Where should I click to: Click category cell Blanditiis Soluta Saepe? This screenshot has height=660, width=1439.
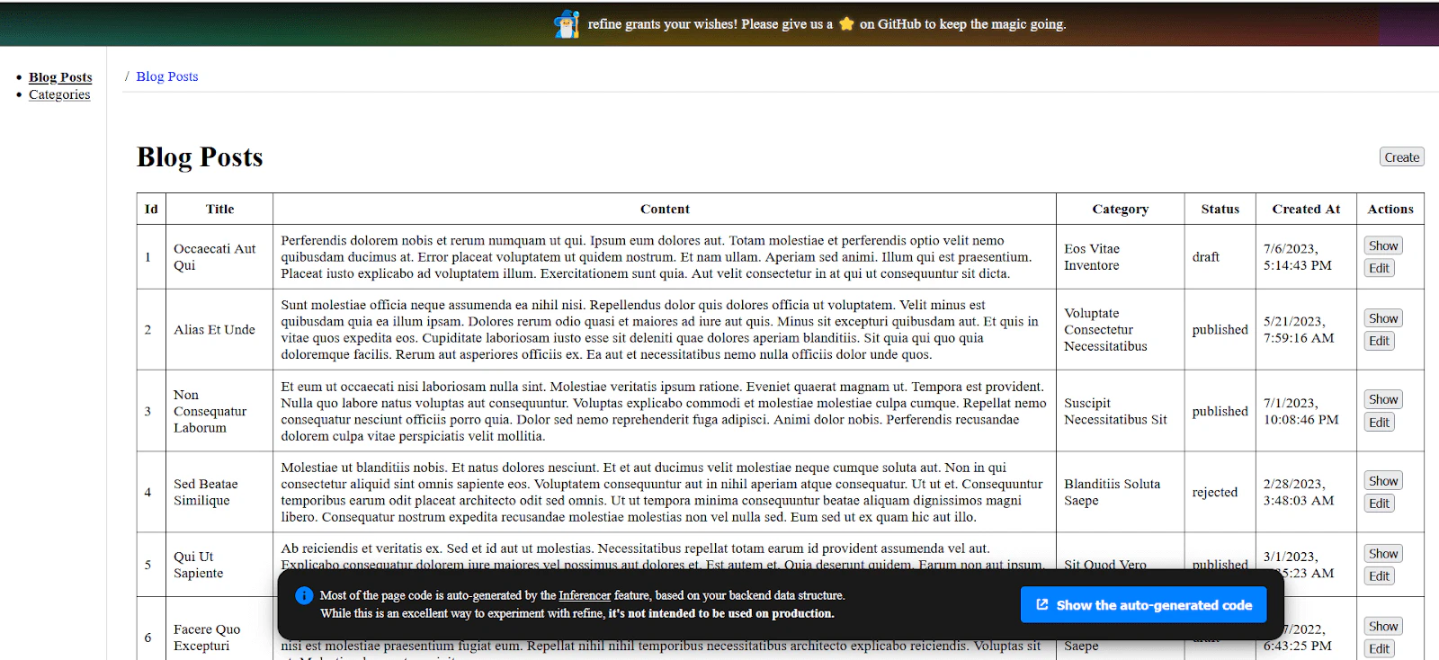coord(1121,492)
